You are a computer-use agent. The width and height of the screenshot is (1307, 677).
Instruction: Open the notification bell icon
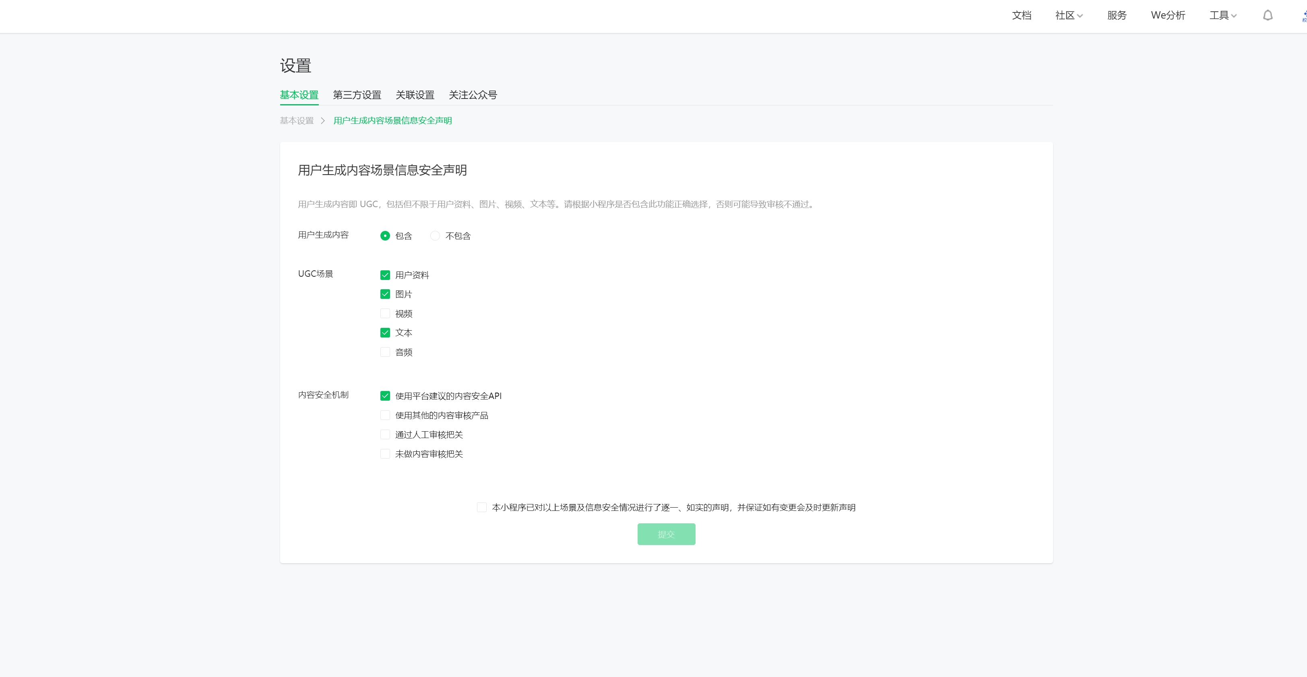[1268, 16]
